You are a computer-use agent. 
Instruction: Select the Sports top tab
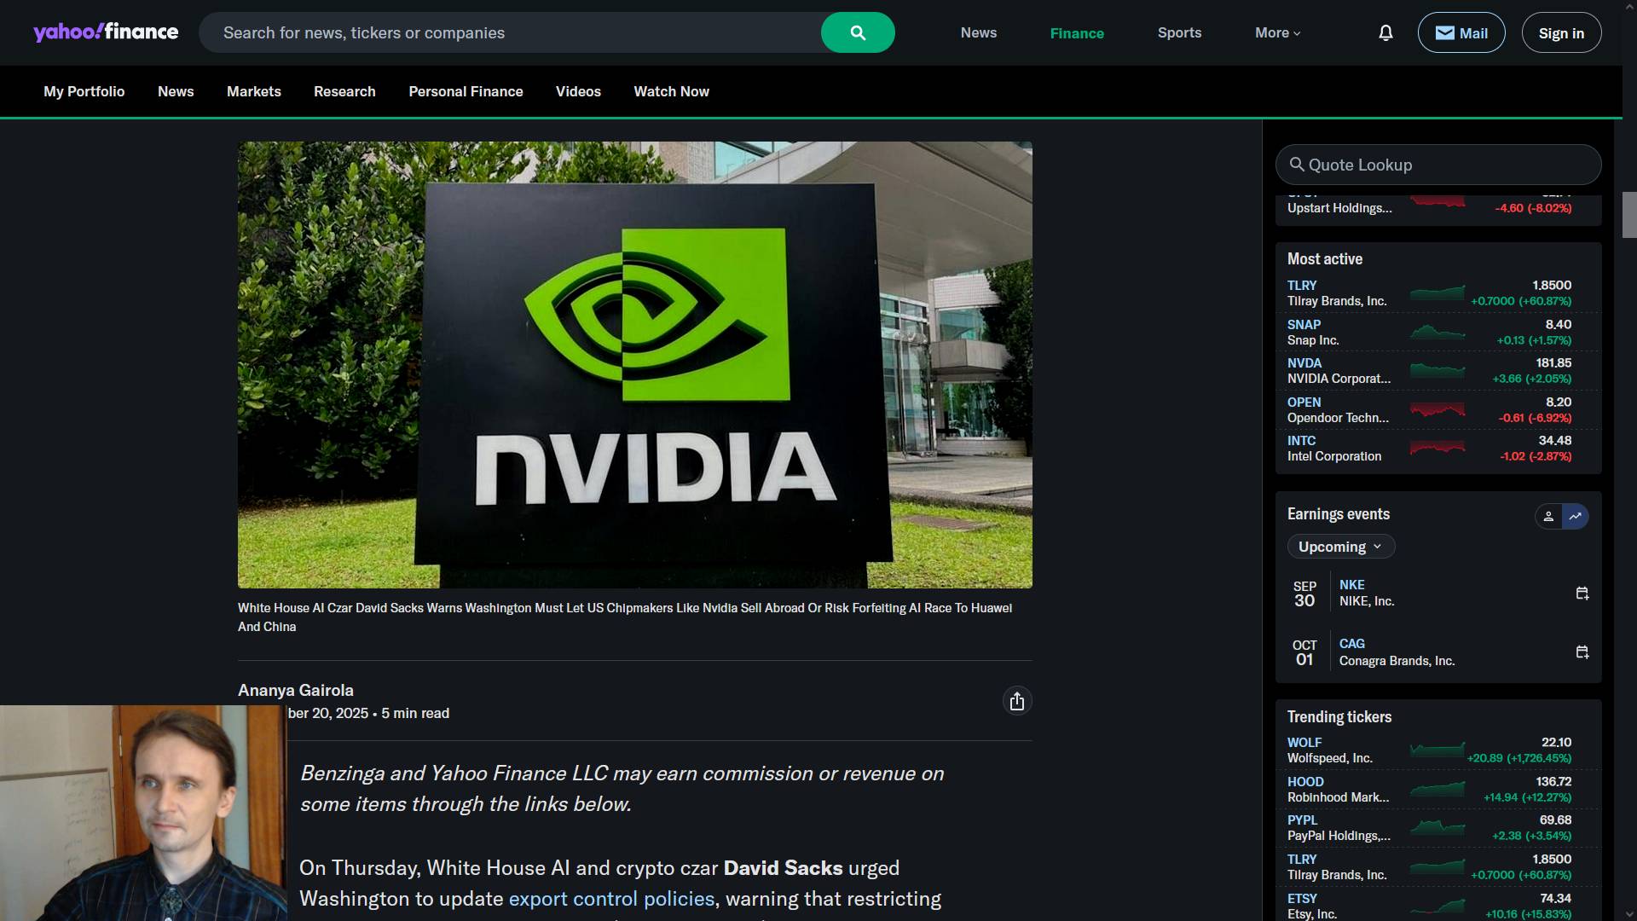coord(1179,32)
